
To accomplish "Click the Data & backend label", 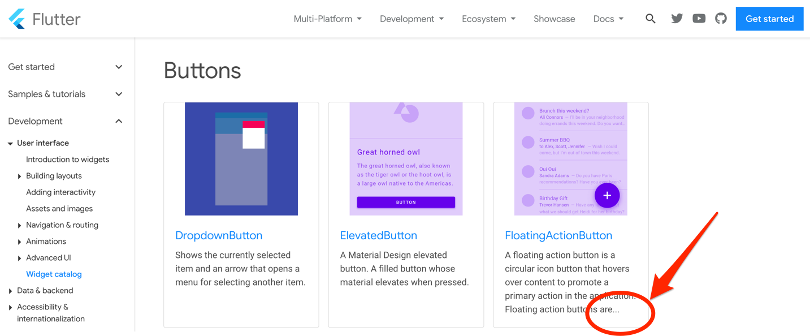I will pos(45,291).
